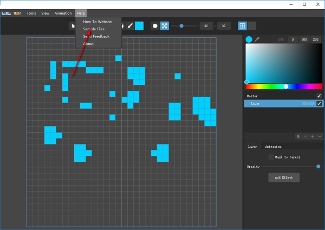This screenshot has width=325, height=230.
Task: Choose the round brush shape
Action: pos(155,25)
